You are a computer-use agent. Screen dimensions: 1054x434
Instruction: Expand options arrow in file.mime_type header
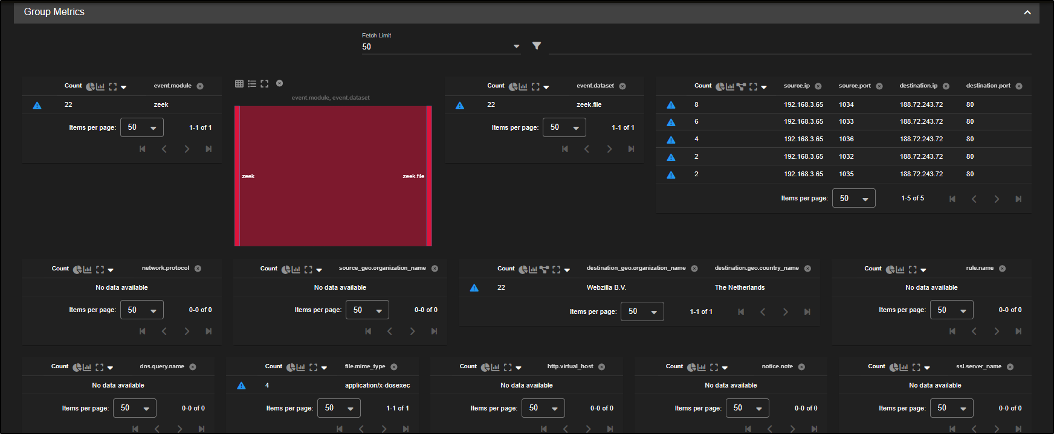click(325, 368)
